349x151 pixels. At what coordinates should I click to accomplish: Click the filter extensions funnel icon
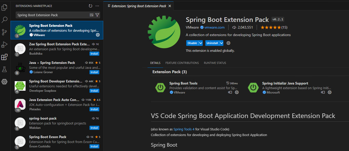97,15
